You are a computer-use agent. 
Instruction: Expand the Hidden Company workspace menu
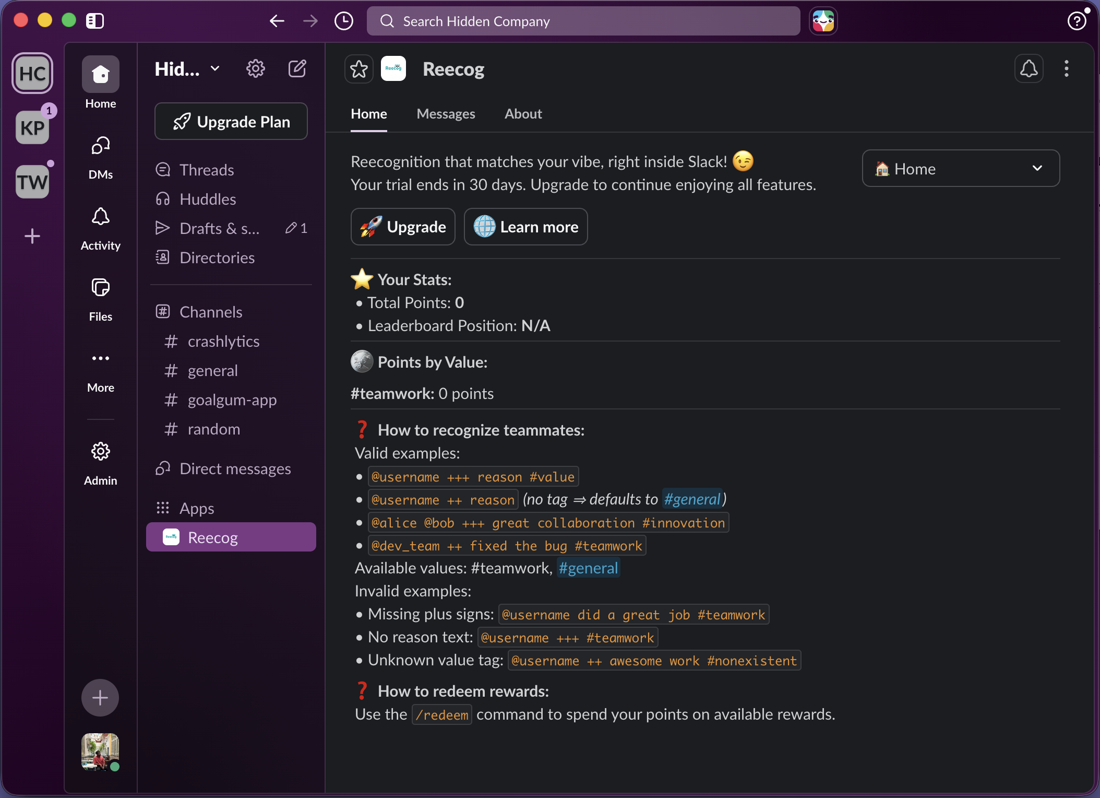coord(187,69)
